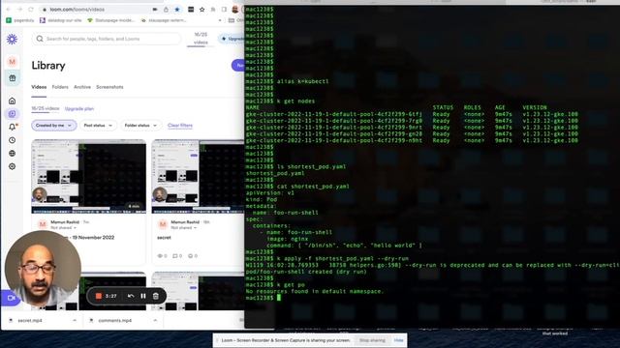Open the globe icon in Loom sidebar
The height and width of the screenshot is (348, 620).
[x=13, y=153]
